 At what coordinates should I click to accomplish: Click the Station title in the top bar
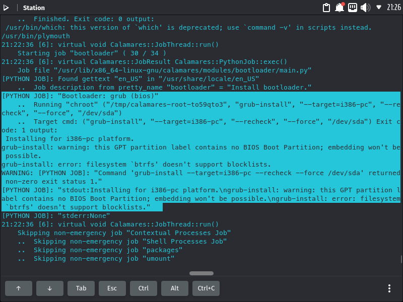[34, 8]
